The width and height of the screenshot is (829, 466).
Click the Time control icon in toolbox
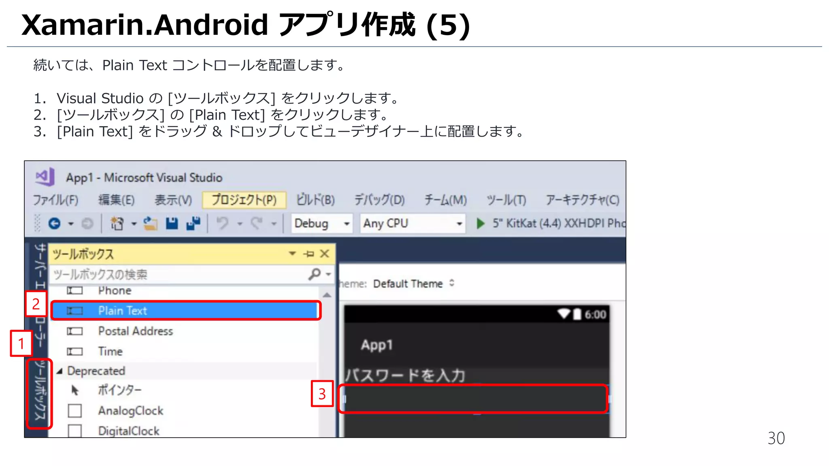click(x=75, y=352)
